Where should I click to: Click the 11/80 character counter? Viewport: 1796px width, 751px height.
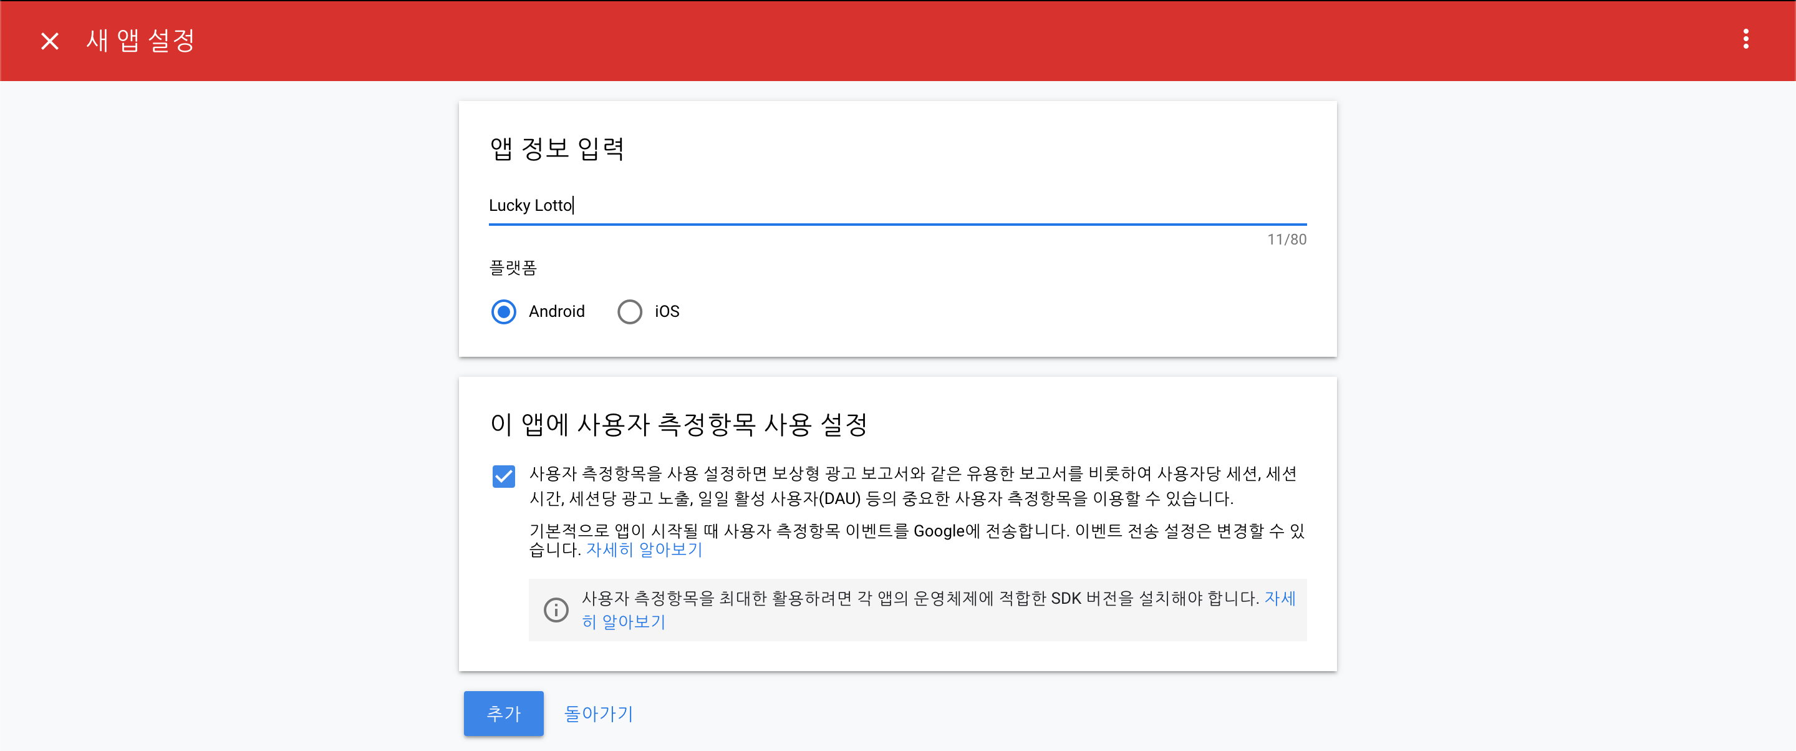[1287, 240]
